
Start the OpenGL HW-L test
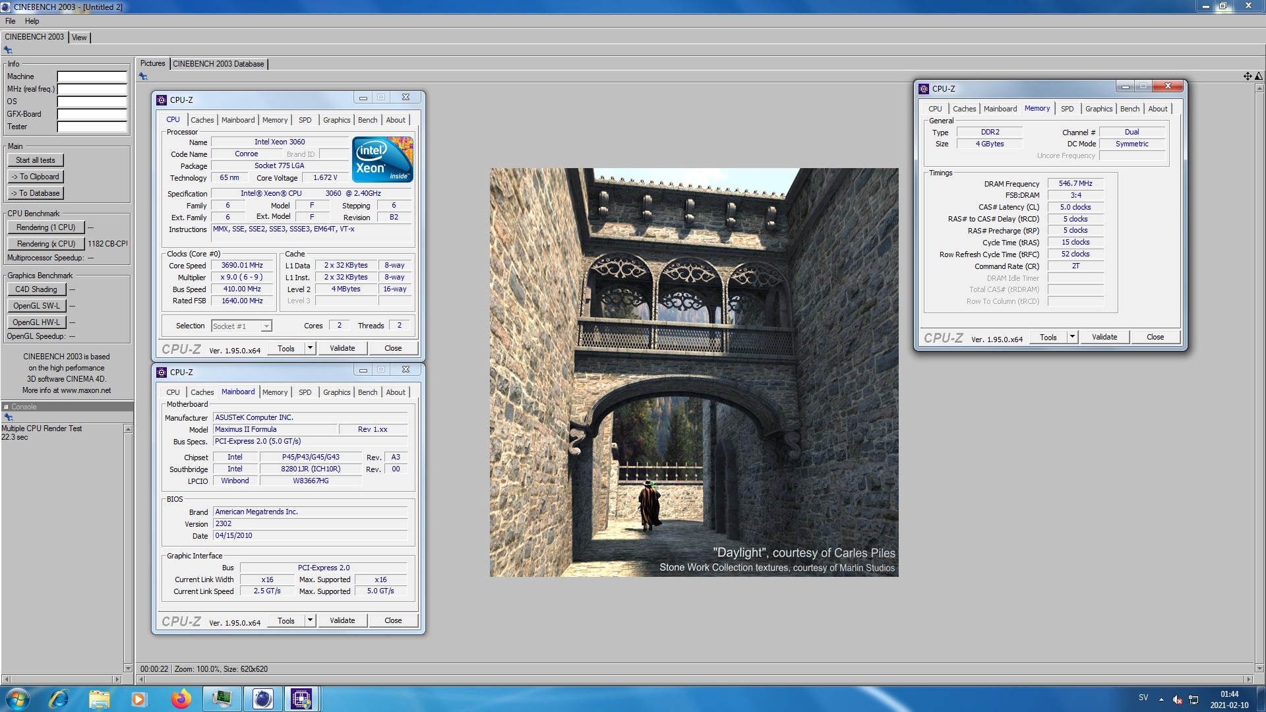pyautogui.click(x=36, y=322)
